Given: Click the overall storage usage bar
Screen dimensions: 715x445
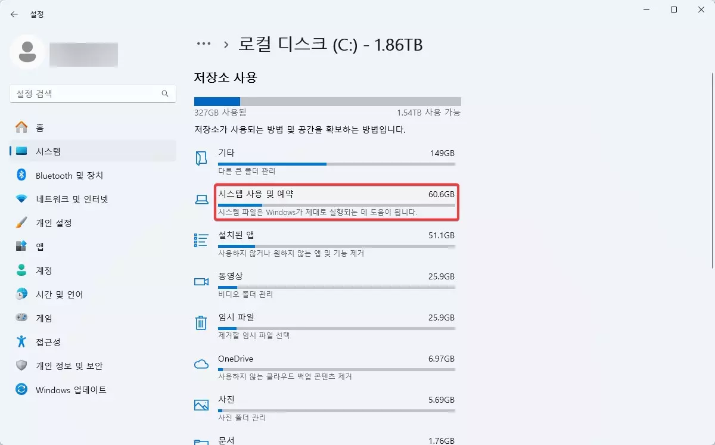Looking at the screenshot, I should (x=327, y=101).
